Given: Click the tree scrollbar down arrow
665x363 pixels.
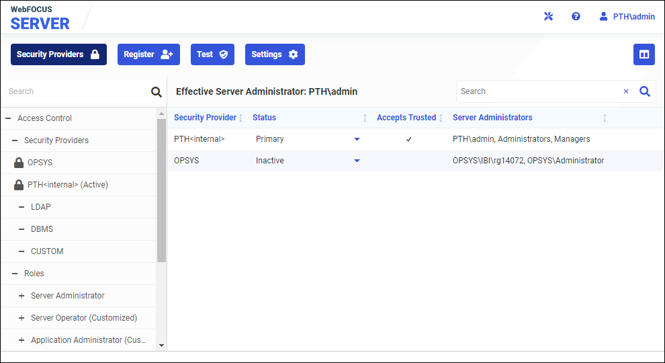Looking at the screenshot, I should (x=161, y=346).
